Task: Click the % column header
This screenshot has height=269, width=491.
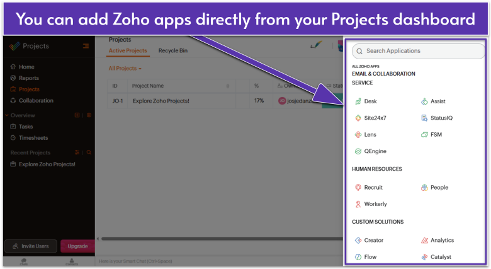Action: (x=256, y=86)
